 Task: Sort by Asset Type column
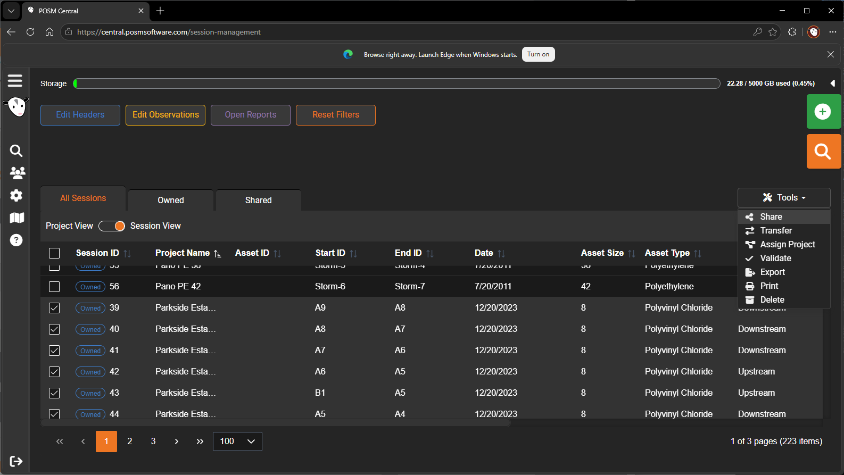pyautogui.click(x=698, y=254)
